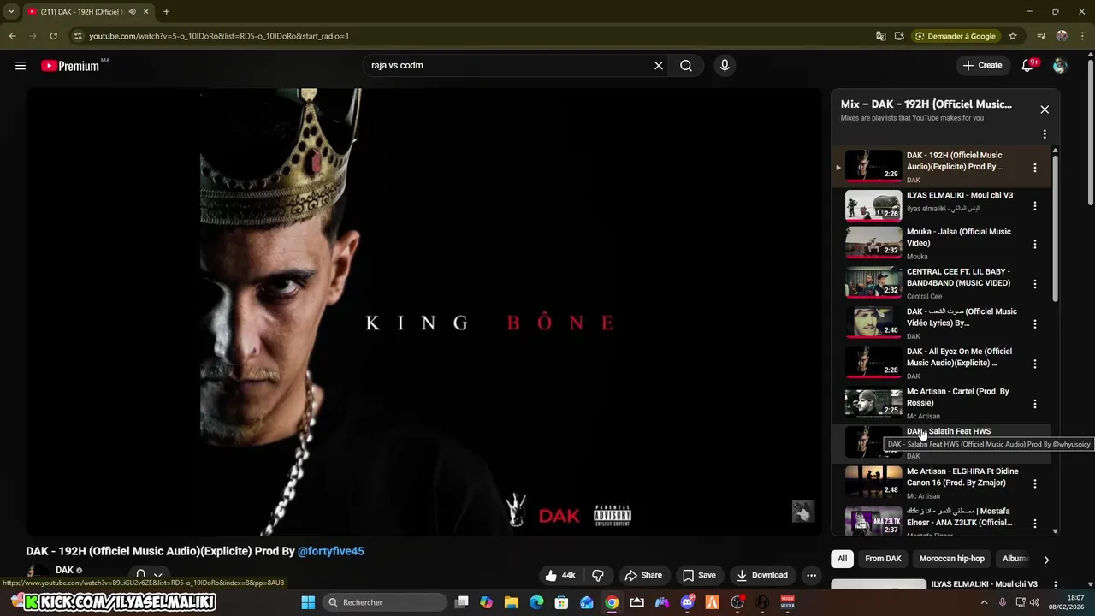Play Mouka - Jalsa thumbnail
This screenshot has width=1095, height=616.
click(873, 242)
